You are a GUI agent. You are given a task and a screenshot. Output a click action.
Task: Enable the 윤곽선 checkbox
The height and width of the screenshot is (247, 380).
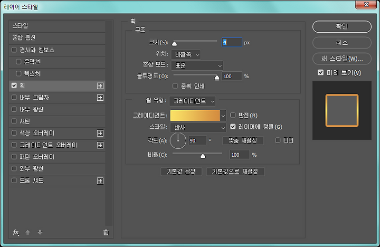point(18,62)
